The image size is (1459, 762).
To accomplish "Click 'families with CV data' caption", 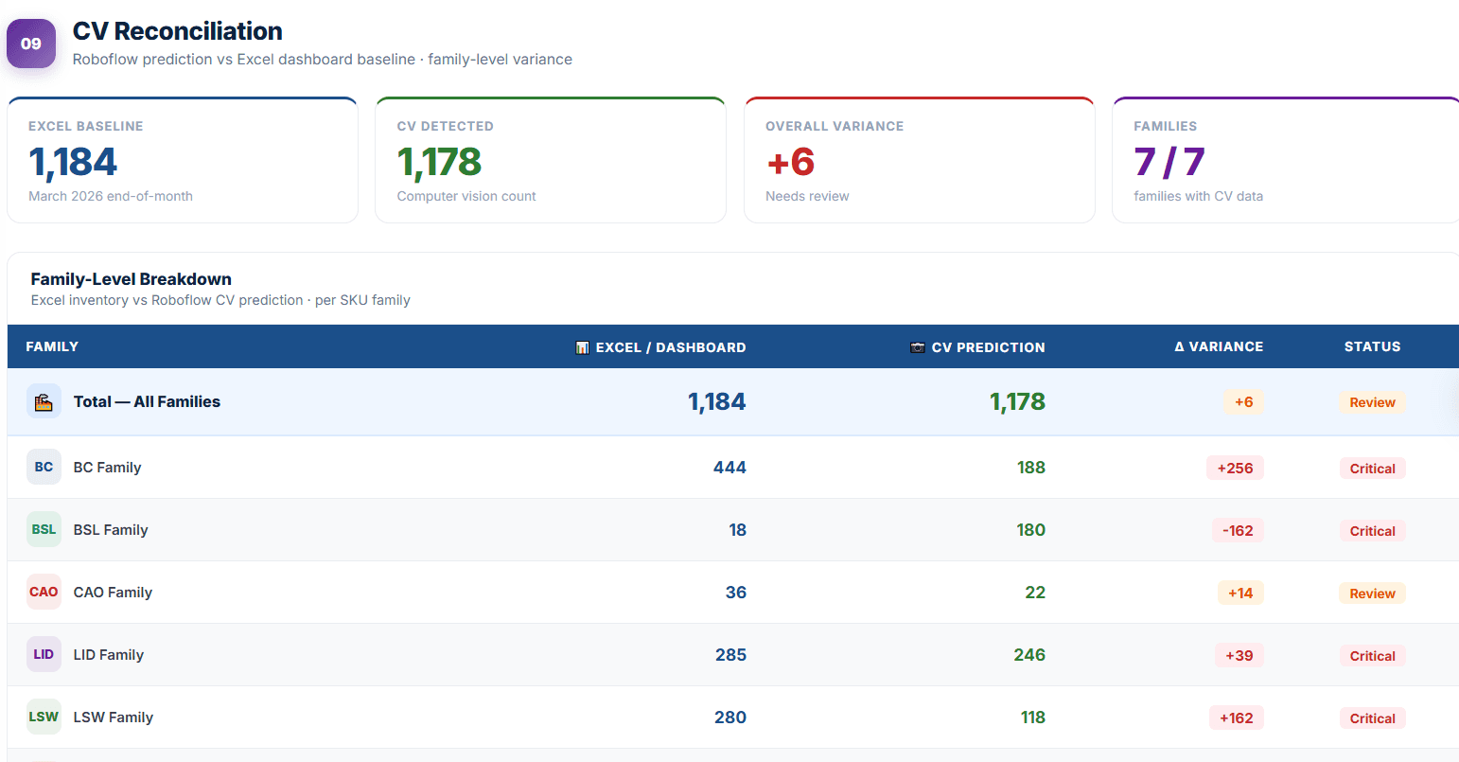I will coord(1199,196).
